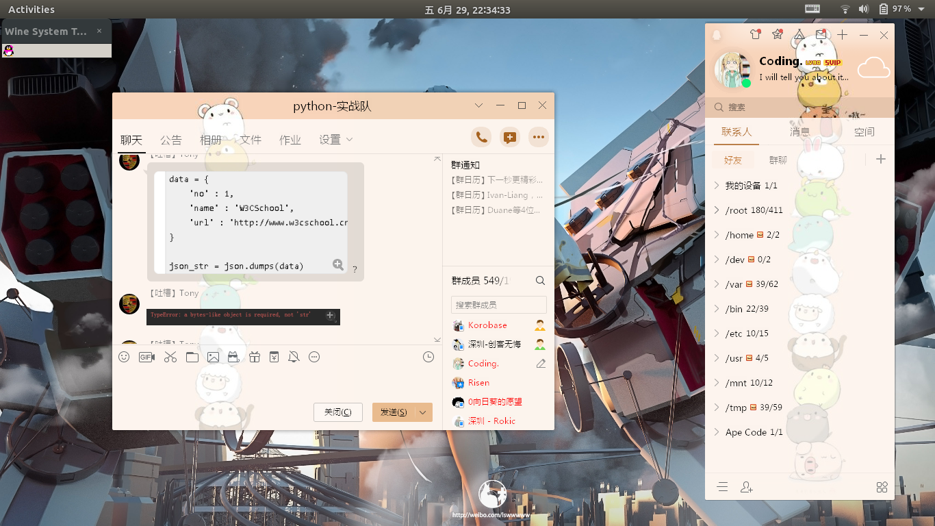Enlarge the TypeError image with plus icon
This screenshot has width=935, height=526.
tap(330, 316)
